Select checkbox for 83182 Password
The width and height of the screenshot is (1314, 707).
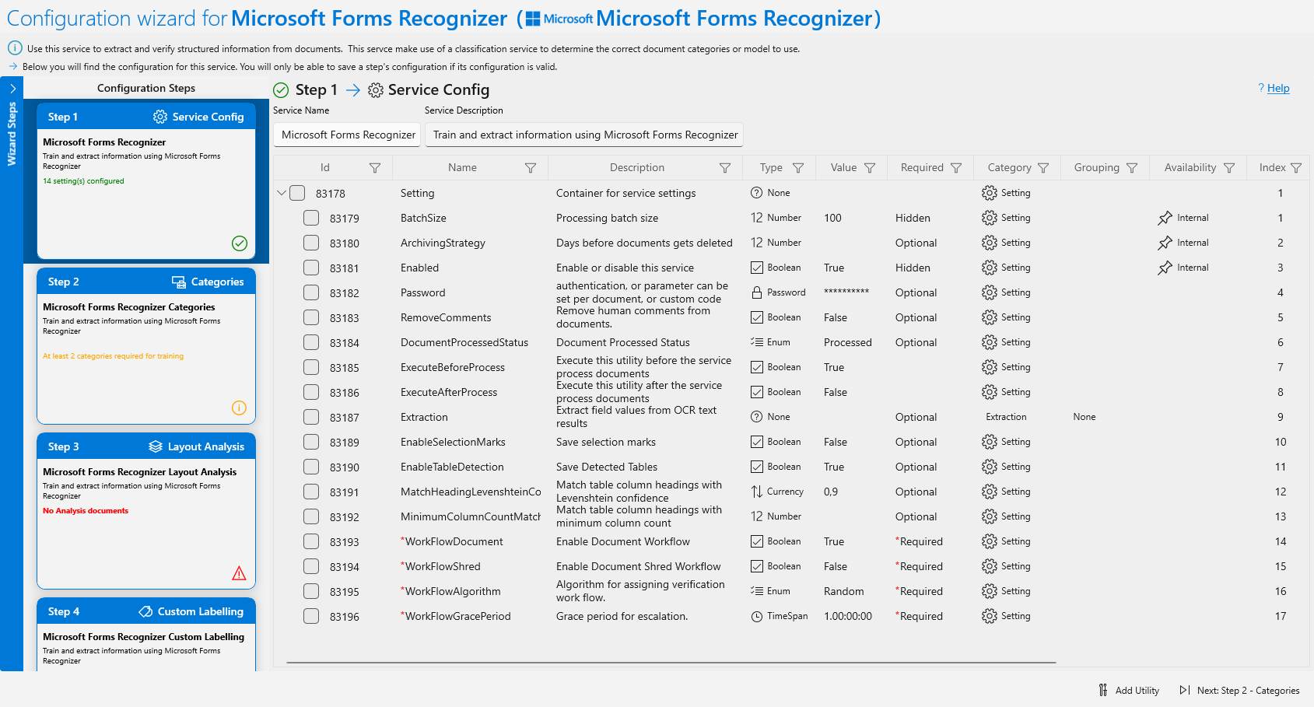(x=311, y=292)
